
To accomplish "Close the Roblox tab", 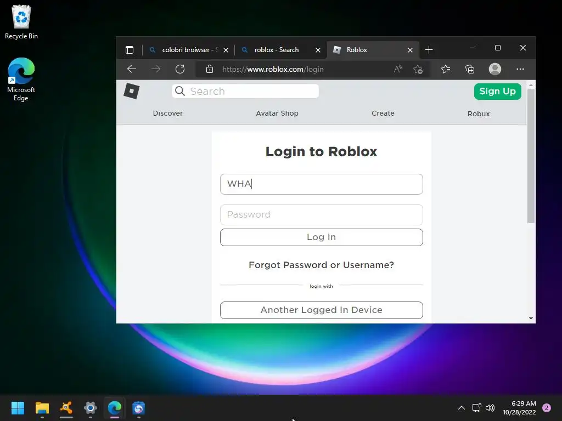I will [x=411, y=50].
